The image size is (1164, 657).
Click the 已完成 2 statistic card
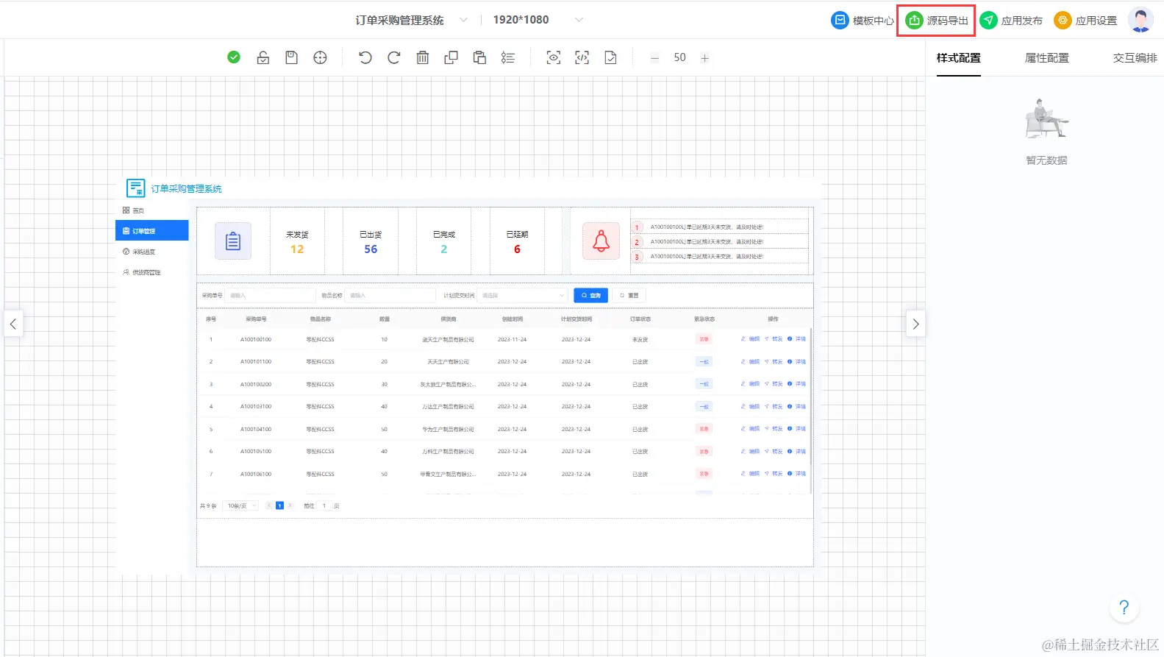coord(444,241)
